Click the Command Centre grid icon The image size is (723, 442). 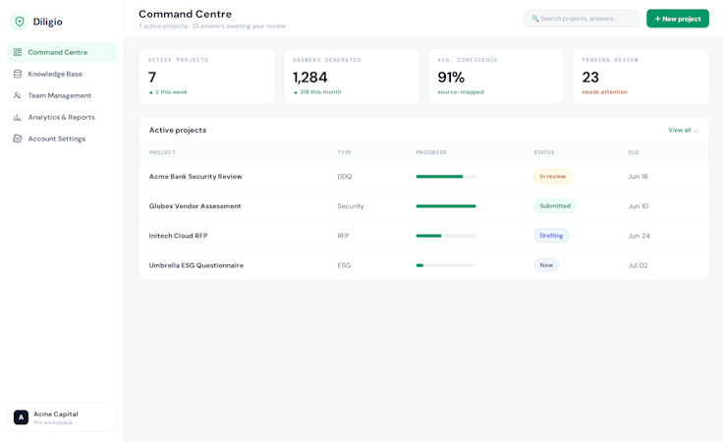tap(18, 52)
